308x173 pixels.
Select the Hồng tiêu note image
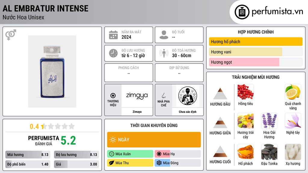click(245, 92)
